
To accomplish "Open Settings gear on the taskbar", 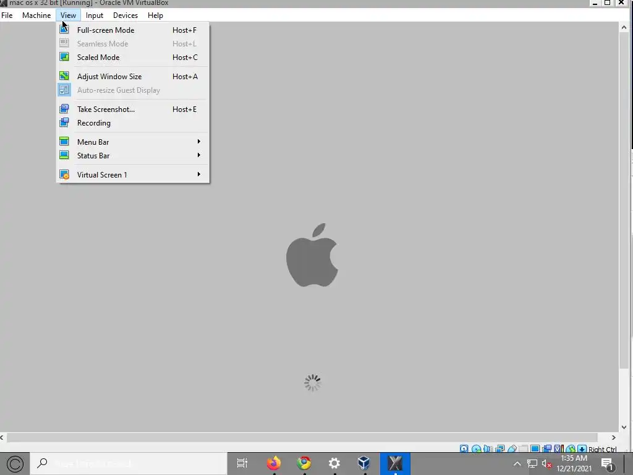I will click(x=334, y=463).
